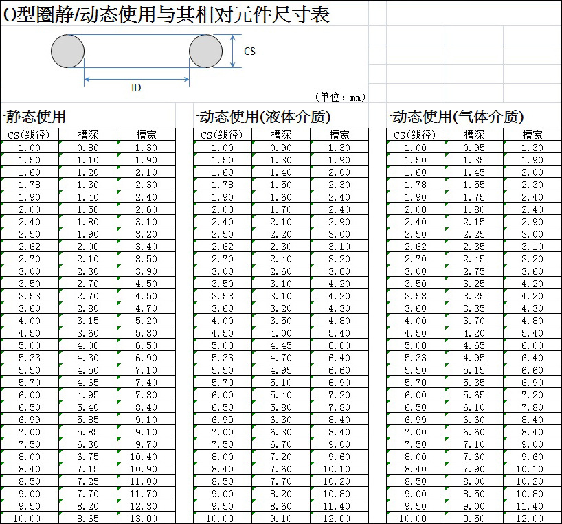Screen dimensions: 562x524
Task: Click "槽深" header in 气体介质 table
Action: [x=474, y=135]
